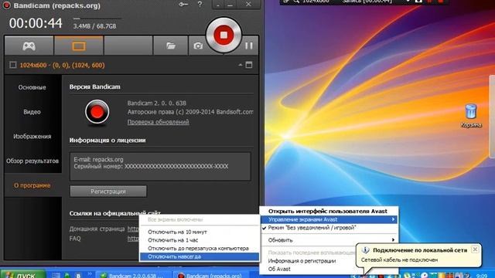The height and width of the screenshot is (278, 495).
Task: Click the Проверка обновлений link
Action: (x=158, y=122)
